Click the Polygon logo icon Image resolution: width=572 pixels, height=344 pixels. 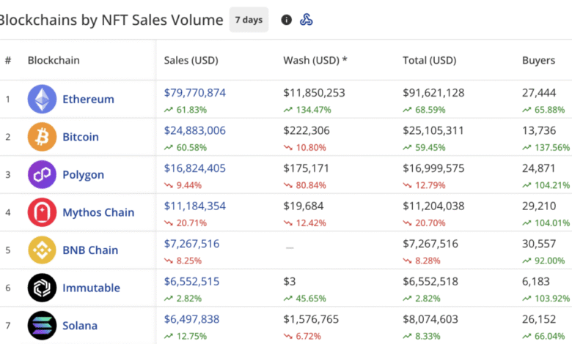click(42, 175)
